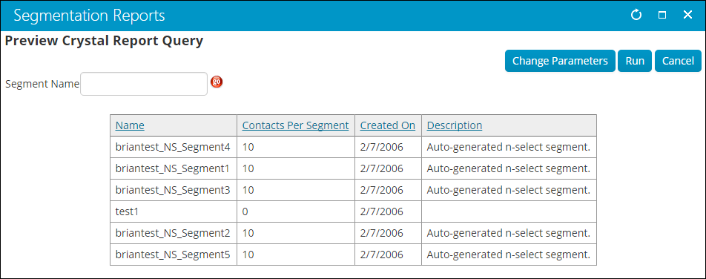Viewport: 706px width, 279px height.
Task: Click the empty Description cell for test1
Action: pos(509,211)
